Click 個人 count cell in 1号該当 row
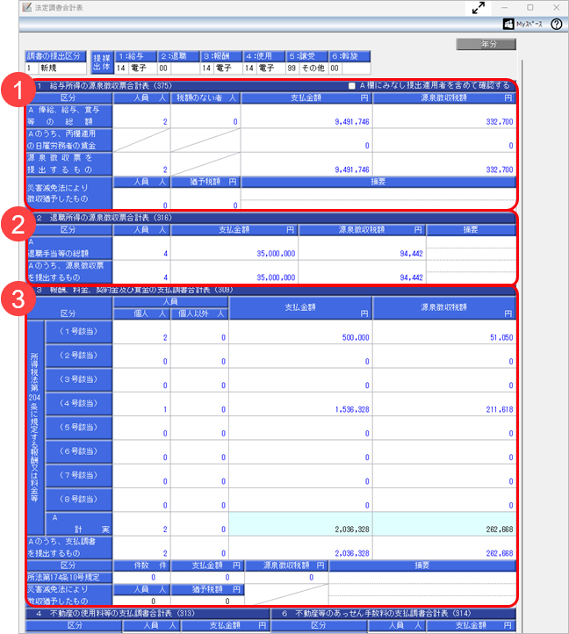 click(141, 332)
